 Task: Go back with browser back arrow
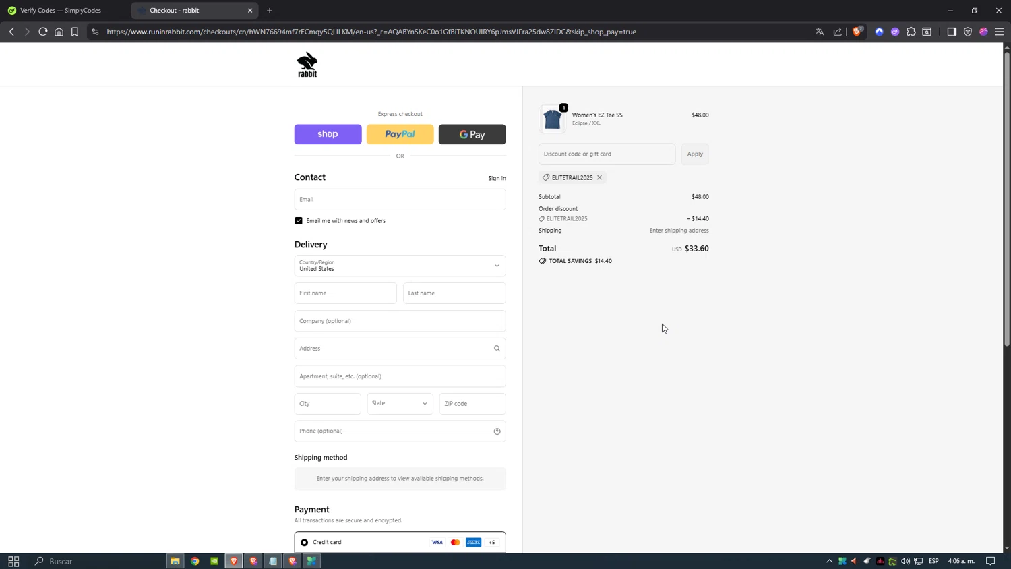pos(11,32)
